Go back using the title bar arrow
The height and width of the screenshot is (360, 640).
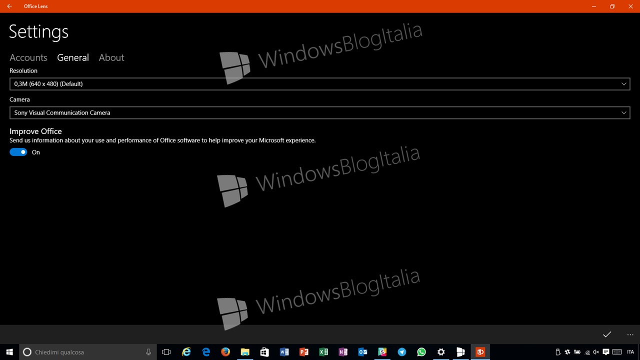point(9,6)
